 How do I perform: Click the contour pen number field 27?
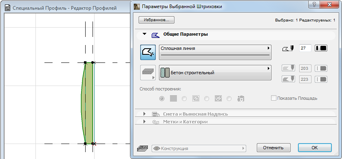click(305, 48)
